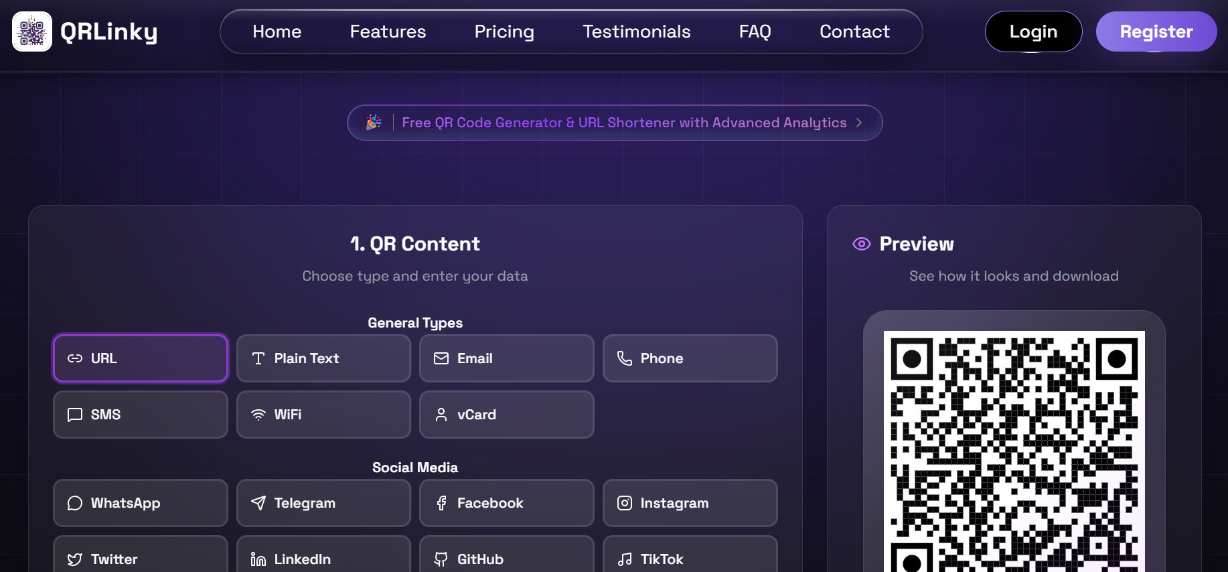Click the Register button

point(1156,31)
